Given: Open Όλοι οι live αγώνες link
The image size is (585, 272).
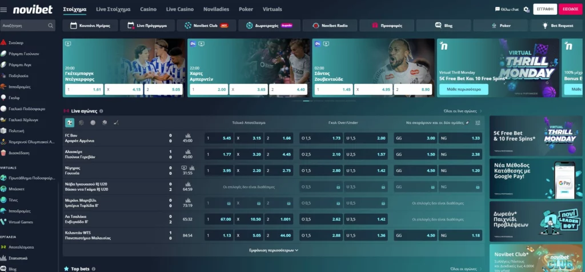Looking at the screenshot, I should (463, 111).
